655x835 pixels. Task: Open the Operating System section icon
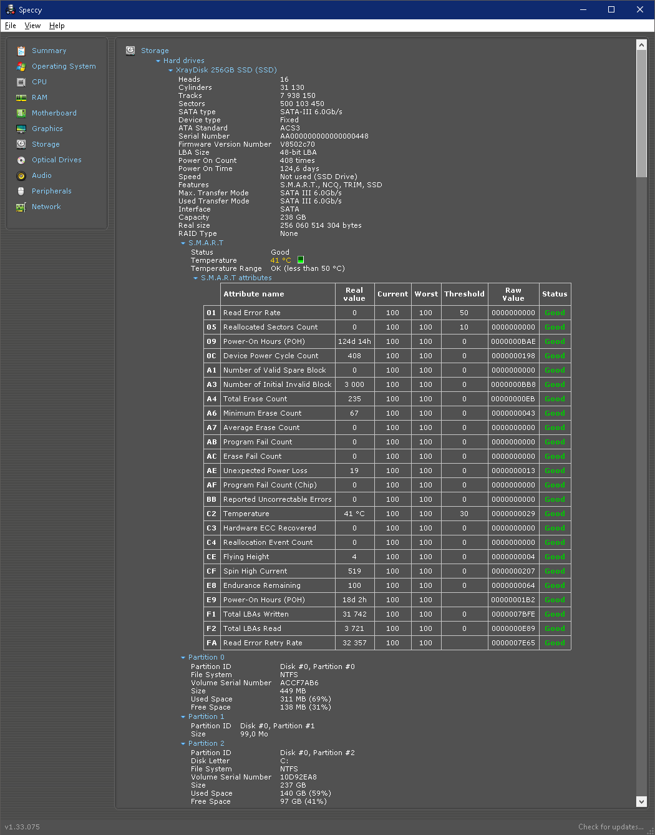coord(21,66)
